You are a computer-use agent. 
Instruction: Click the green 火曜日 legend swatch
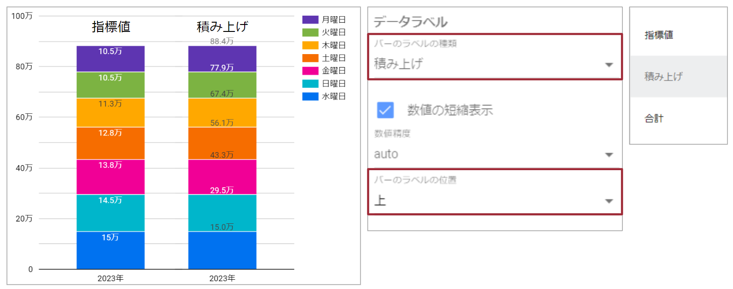click(x=310, y=32)
